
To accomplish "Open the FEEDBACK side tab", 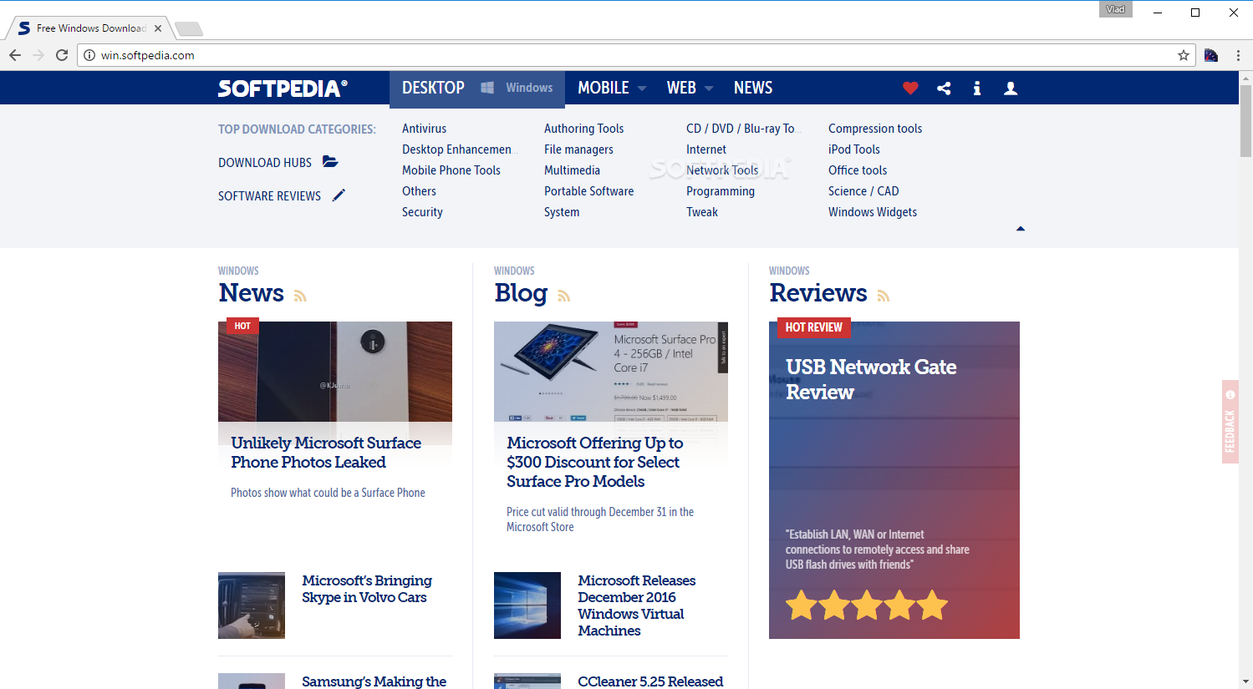I will click(x=1230, y=422).
